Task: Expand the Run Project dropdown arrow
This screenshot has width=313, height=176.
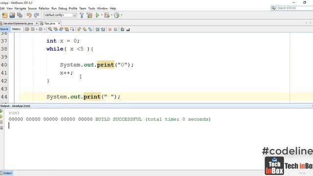Action: 102,15
